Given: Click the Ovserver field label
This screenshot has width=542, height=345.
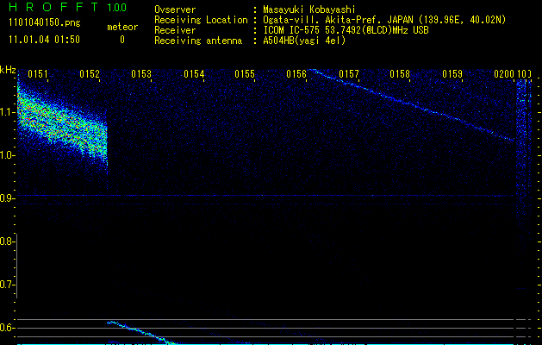Looking at the screenshot, I should (175, 9).
